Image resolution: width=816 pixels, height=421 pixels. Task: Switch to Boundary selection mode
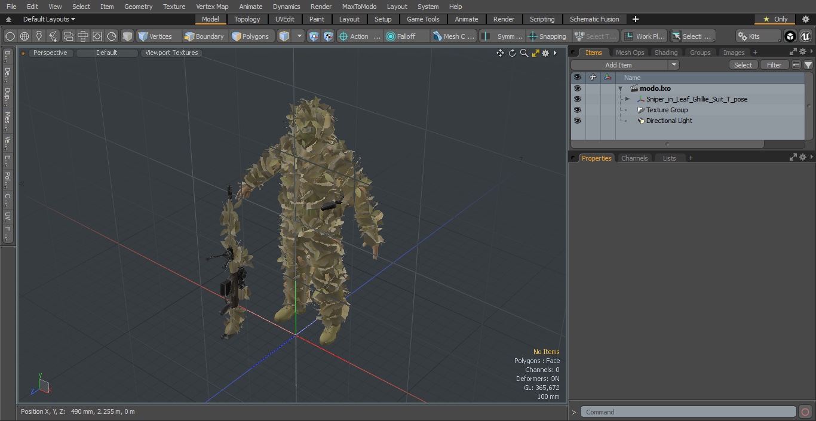[x=204, y=36]
